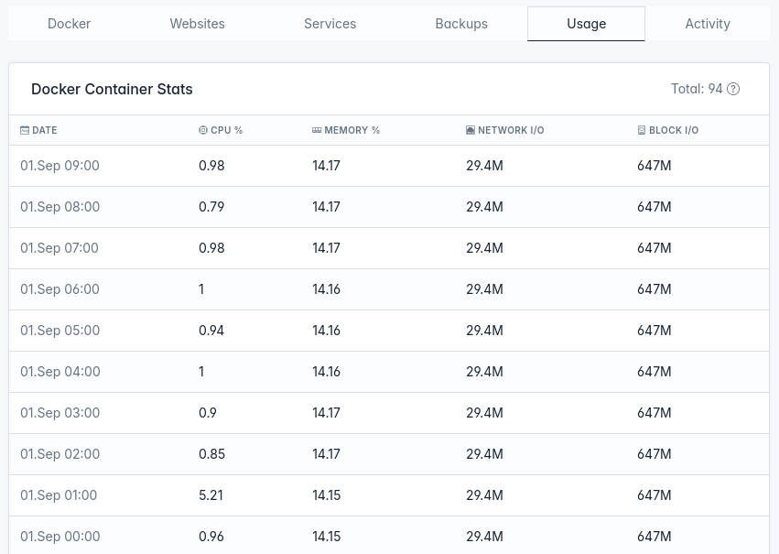Click the 01.Sep 01:00 row date
The image size is (779, 554).
click(x=59, y=495)
